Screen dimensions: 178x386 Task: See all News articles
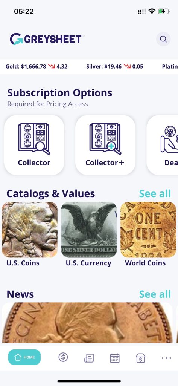[155, 294]
